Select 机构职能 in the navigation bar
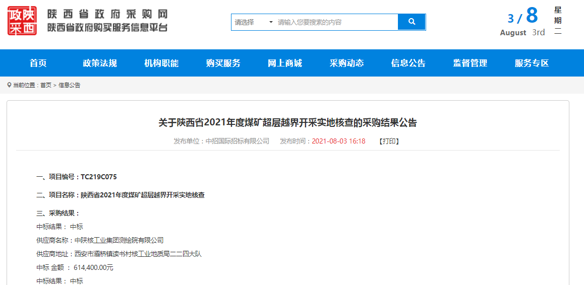 tap(161, 63)
